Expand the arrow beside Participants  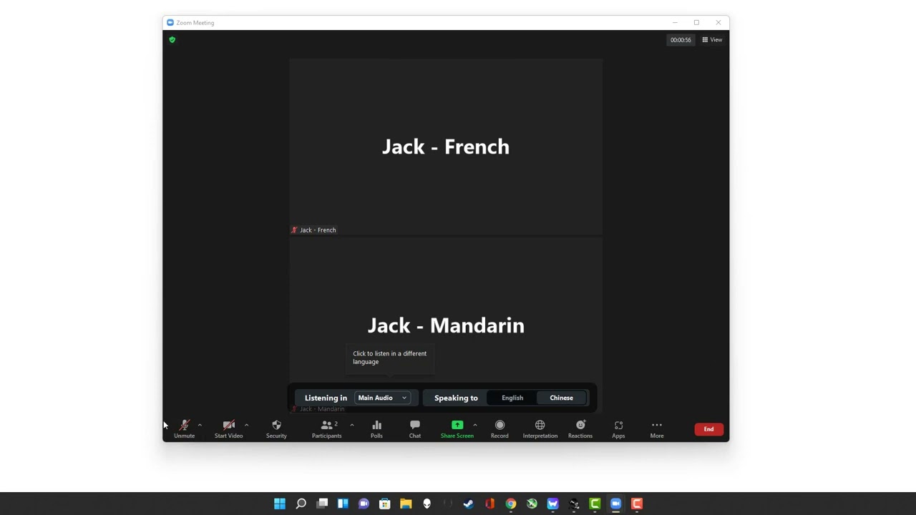click(351, 425)
